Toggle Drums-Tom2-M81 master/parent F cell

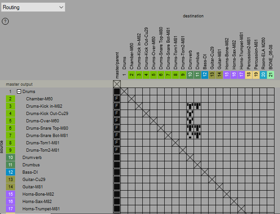coord(117,150)
